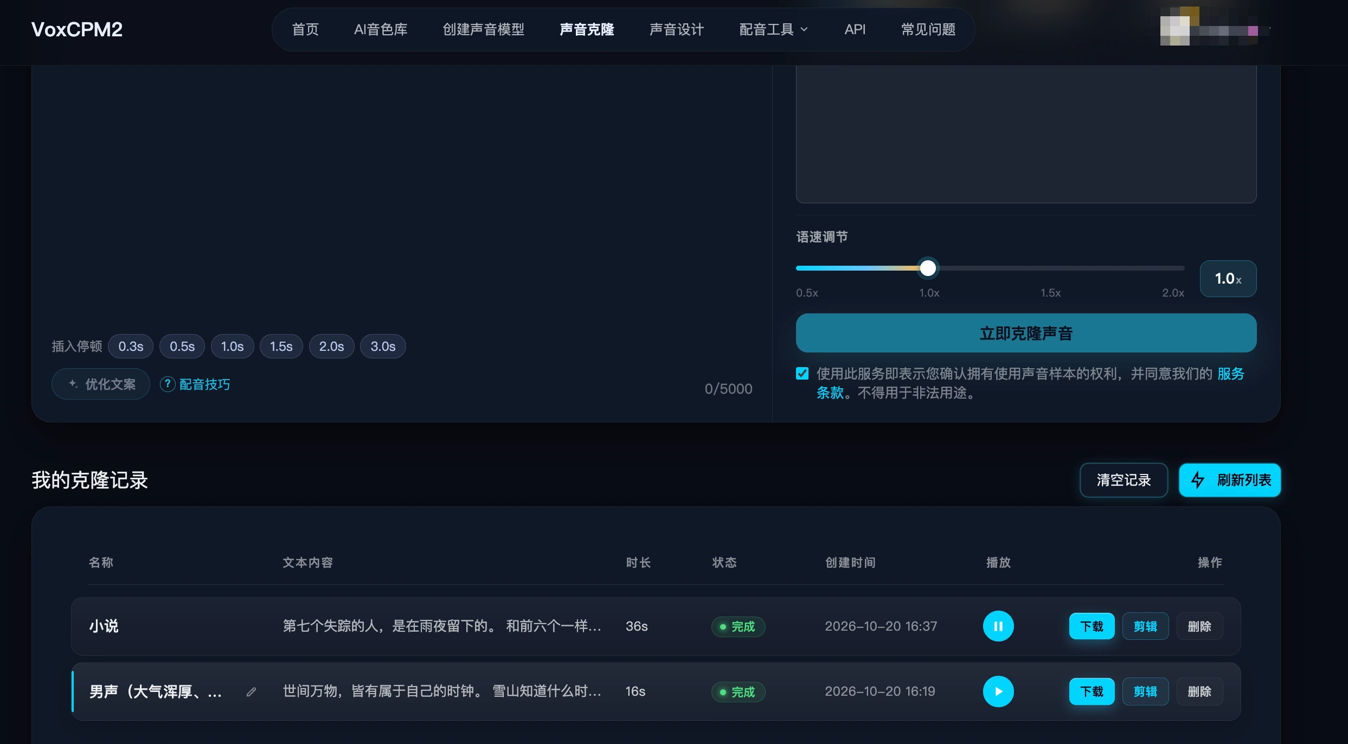Select the 声音克隆 nav tab

pos(587,29)
